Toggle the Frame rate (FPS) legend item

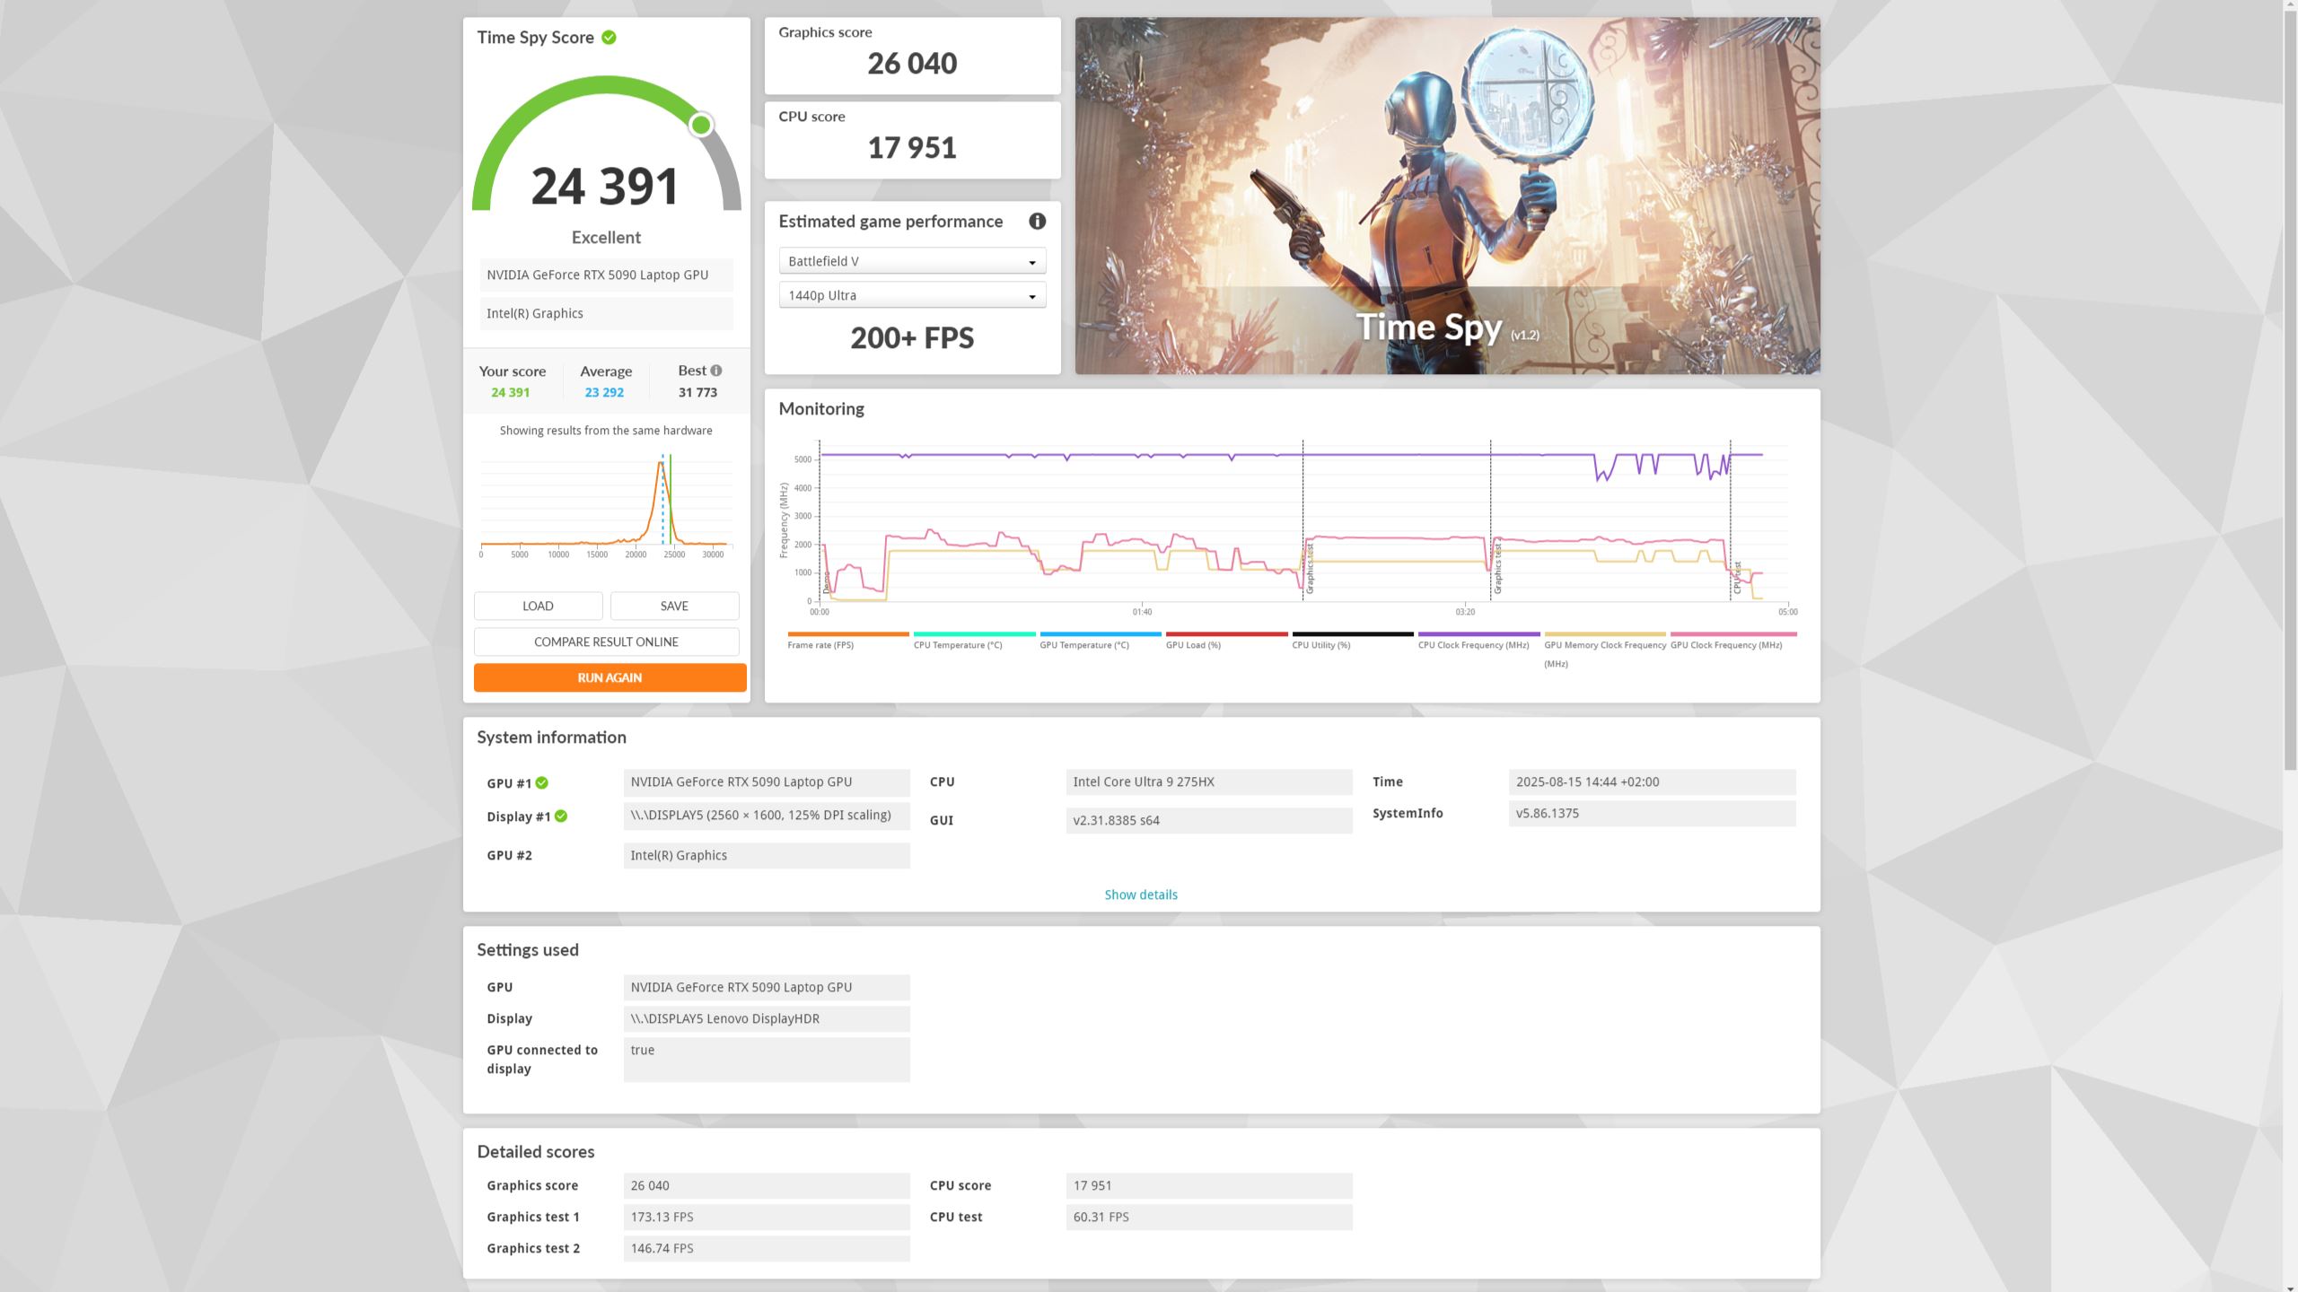(x=848, y=641)
